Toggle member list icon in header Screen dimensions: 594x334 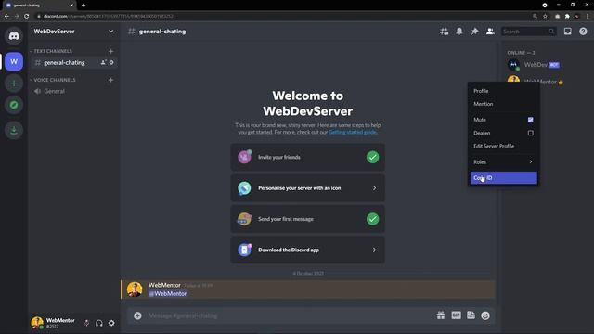click(x=490, y=32)
